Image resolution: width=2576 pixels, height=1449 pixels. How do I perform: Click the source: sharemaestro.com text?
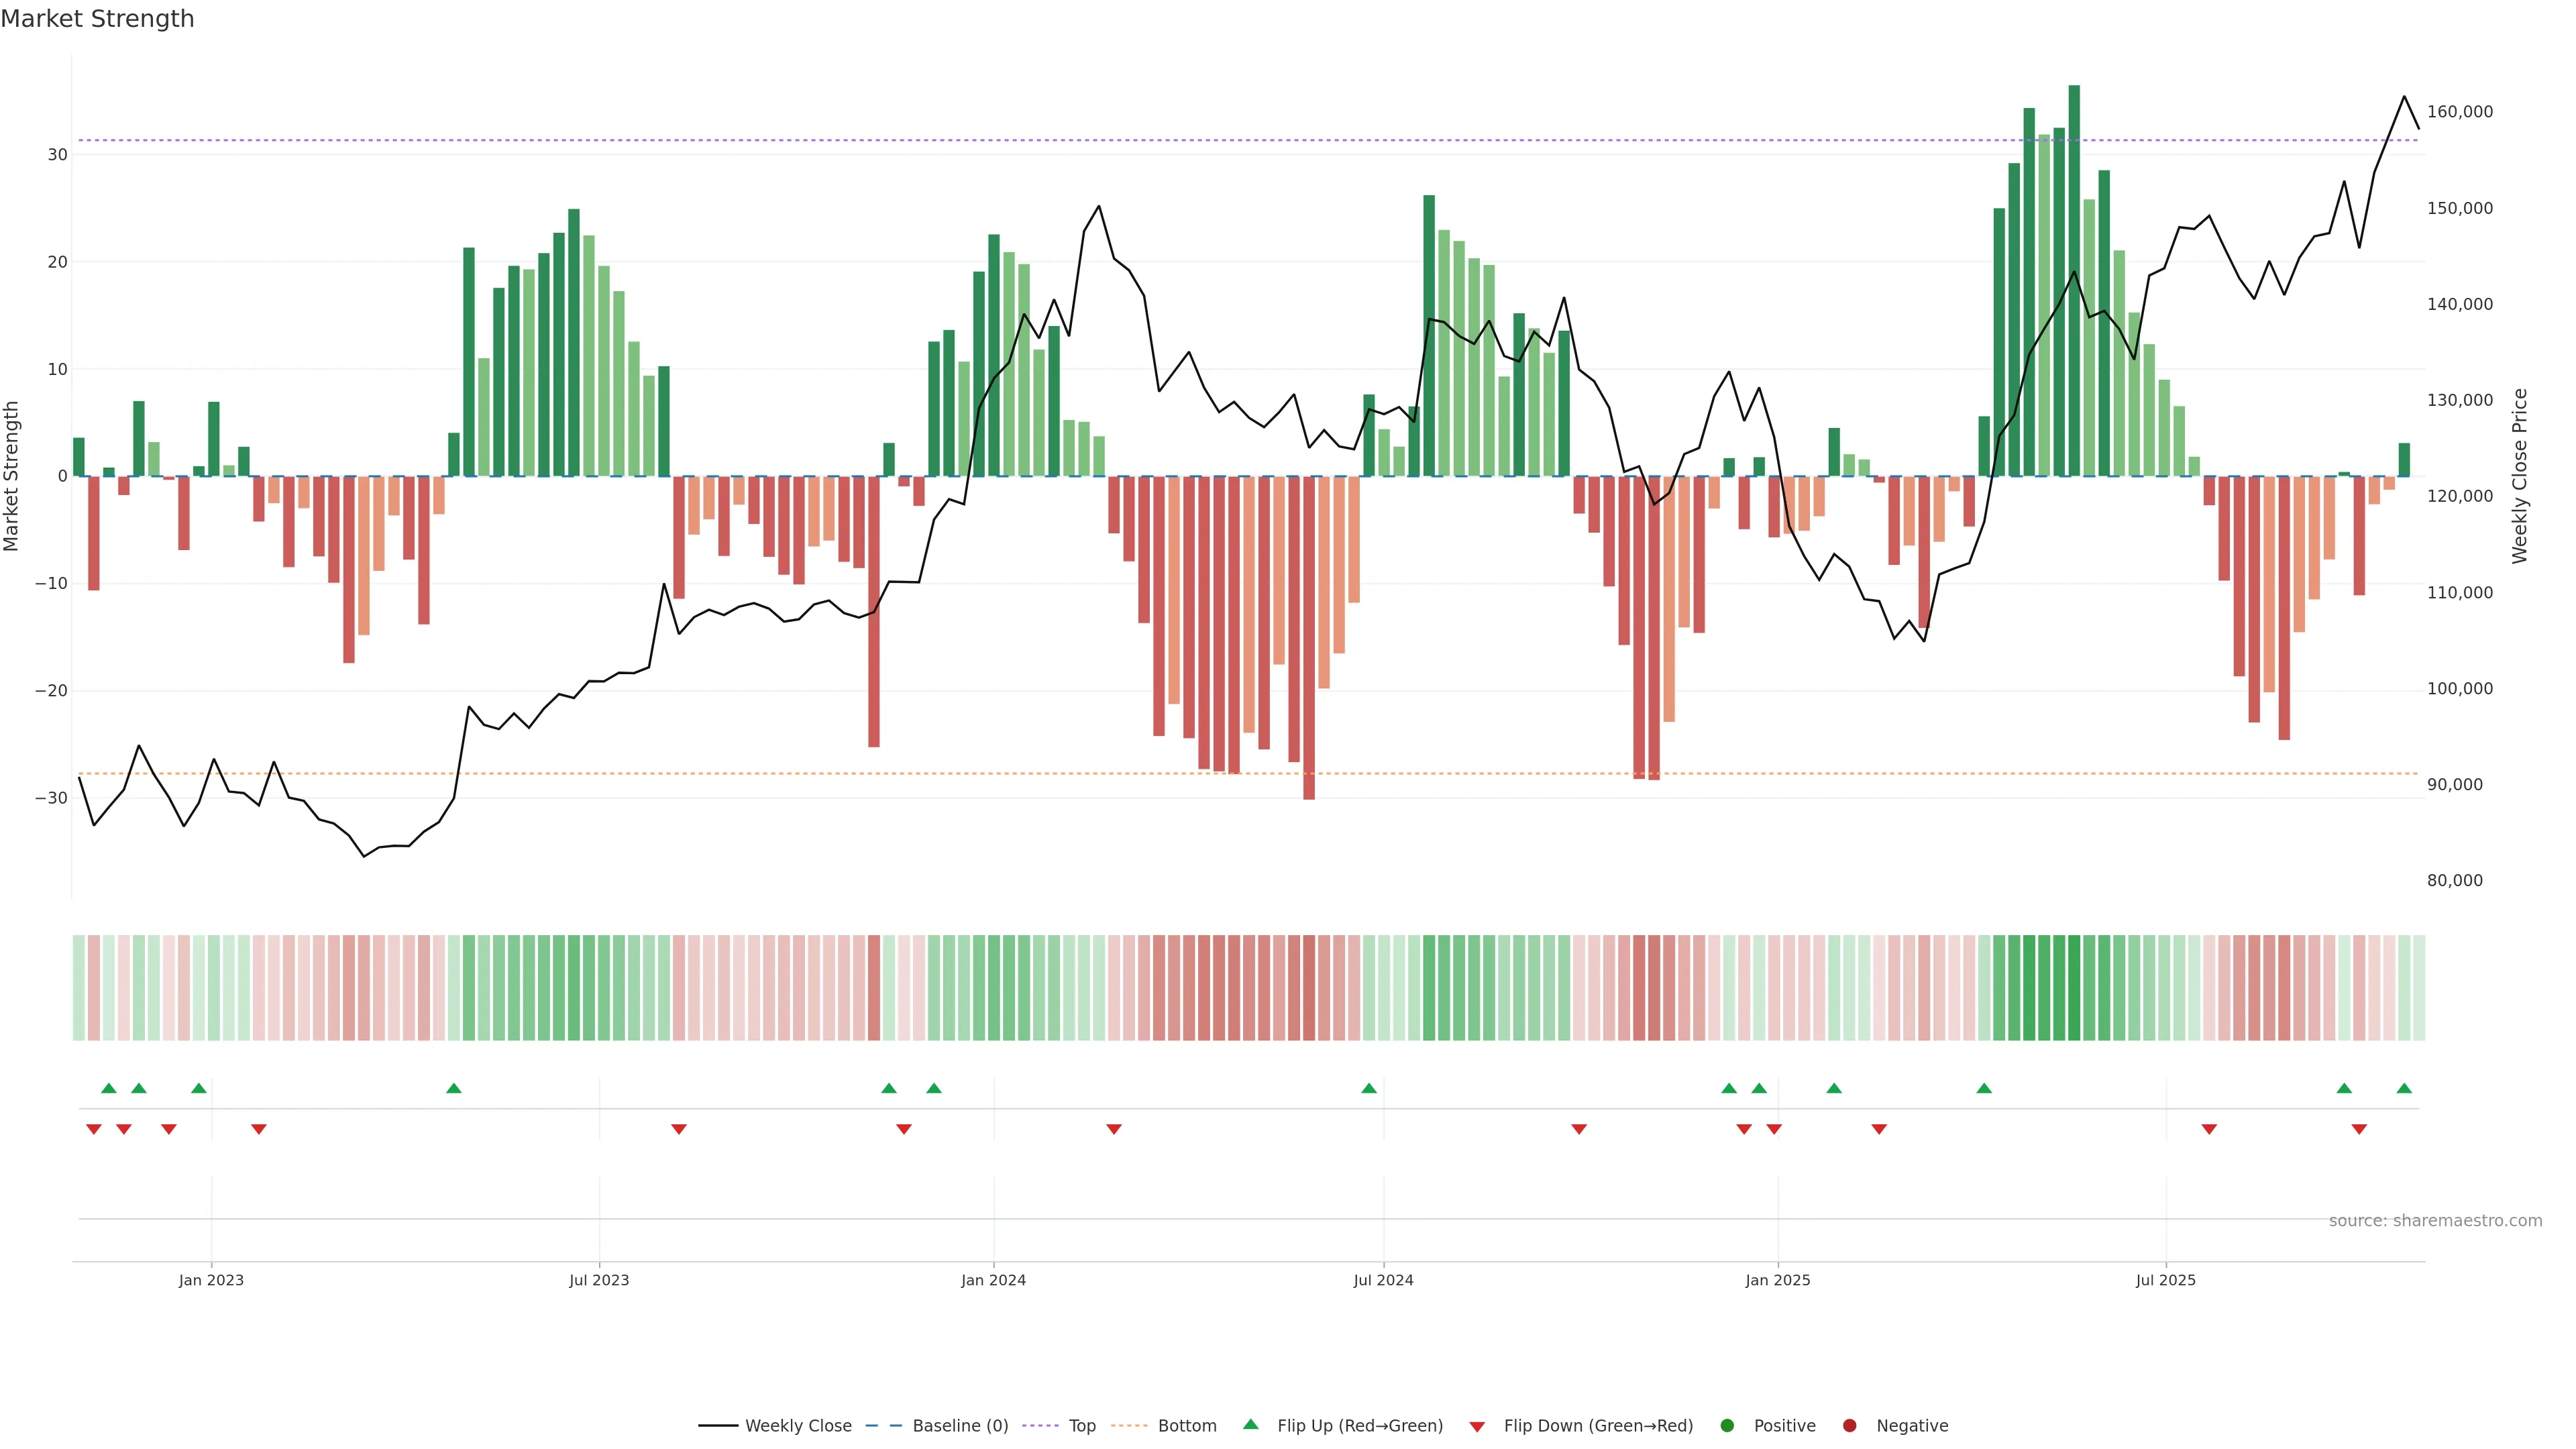click(x=2435, y=1221)
